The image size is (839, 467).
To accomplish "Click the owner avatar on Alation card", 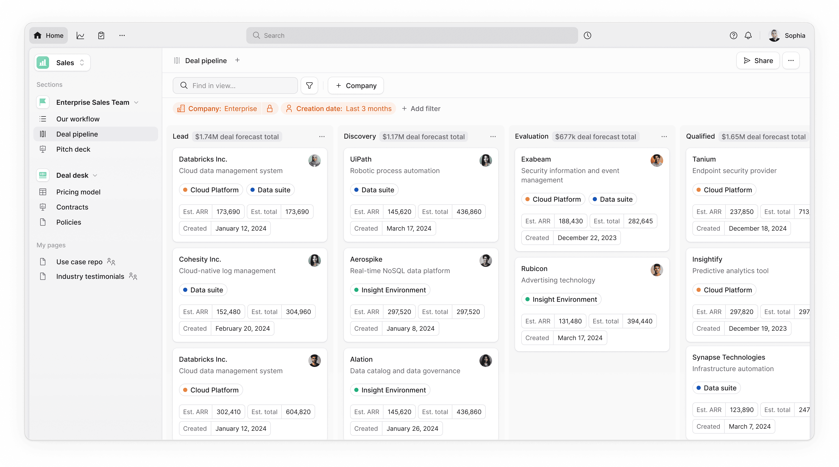I will [x=486, y=361].
